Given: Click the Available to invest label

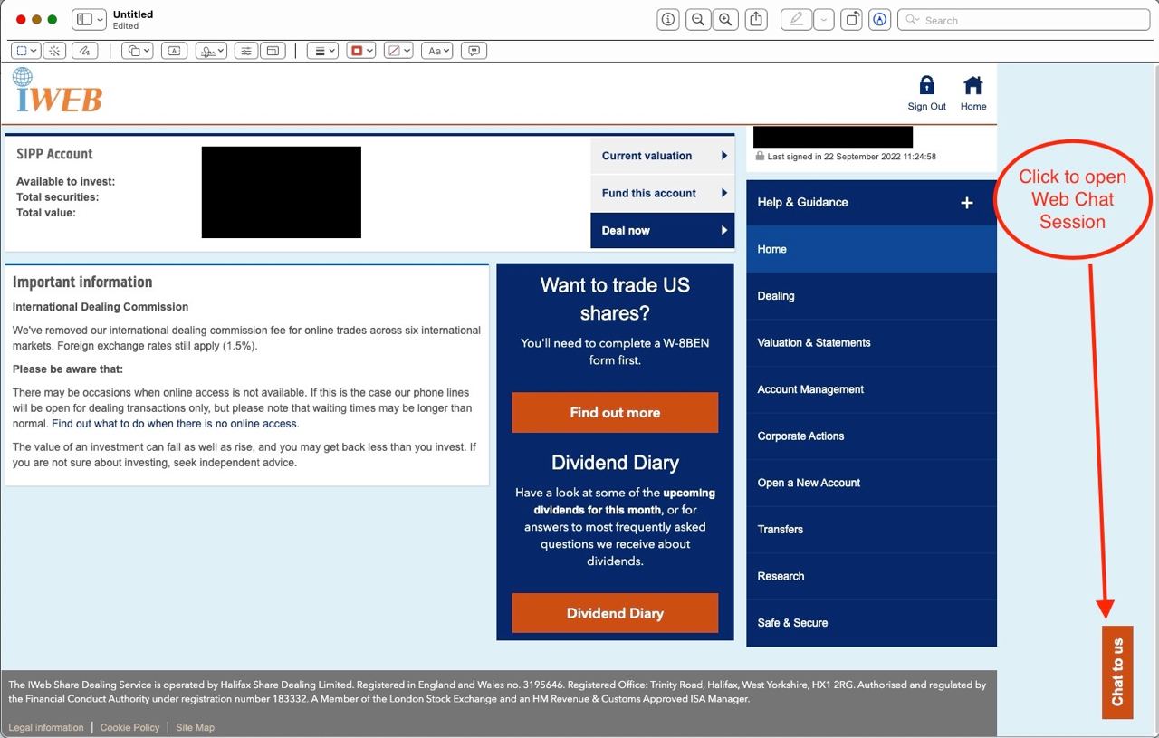Looking at the screenshot, I should pyautogui.click(x=65, y=182).
